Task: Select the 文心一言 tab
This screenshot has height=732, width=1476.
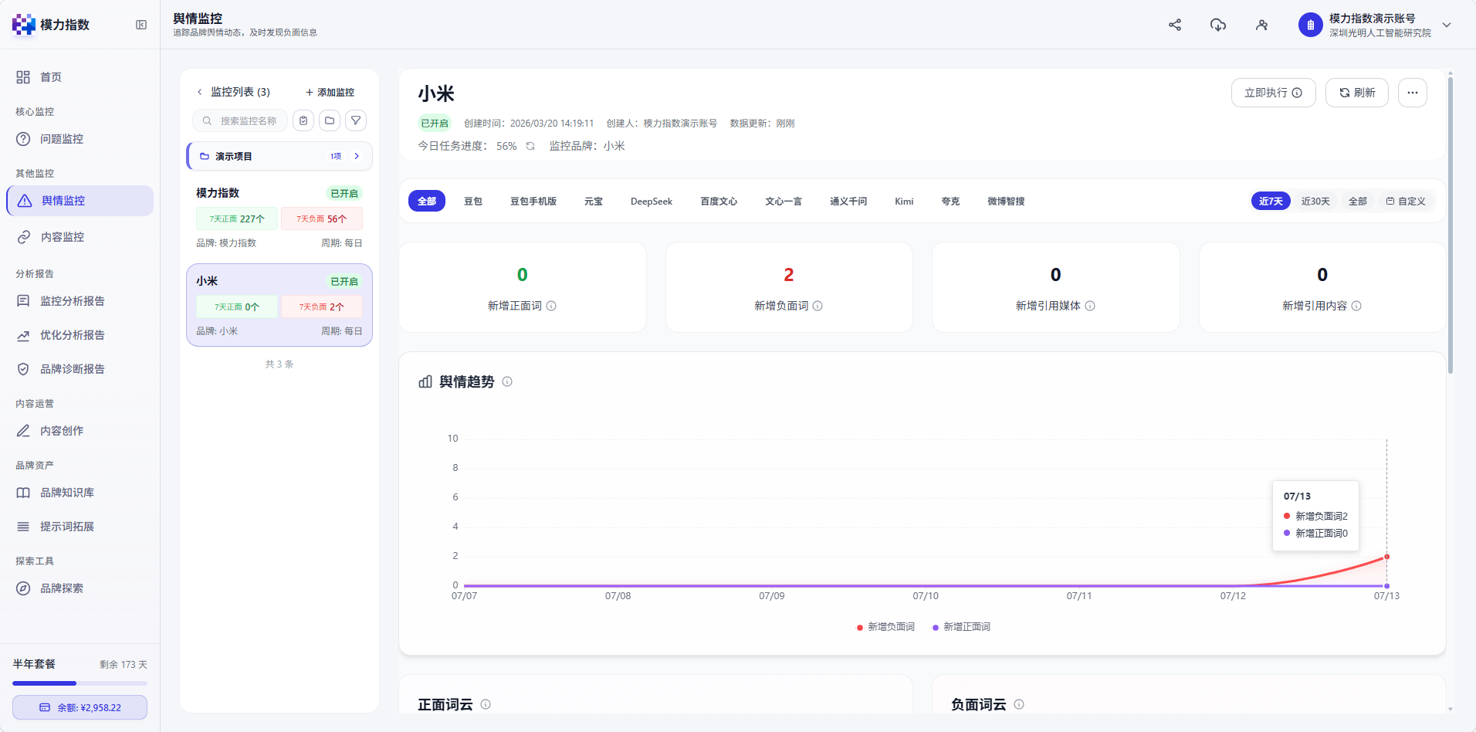Action: coord(784,202)
